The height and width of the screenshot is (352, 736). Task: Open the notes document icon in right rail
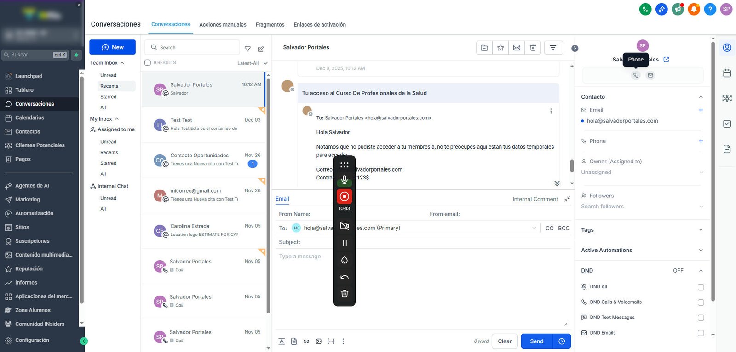click(x=727, y=149)
